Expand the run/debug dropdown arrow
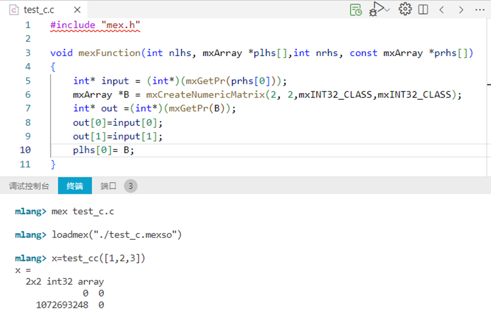Image resolution: width=491 pixels, height=325 pixels. click(x=387, y=10)
